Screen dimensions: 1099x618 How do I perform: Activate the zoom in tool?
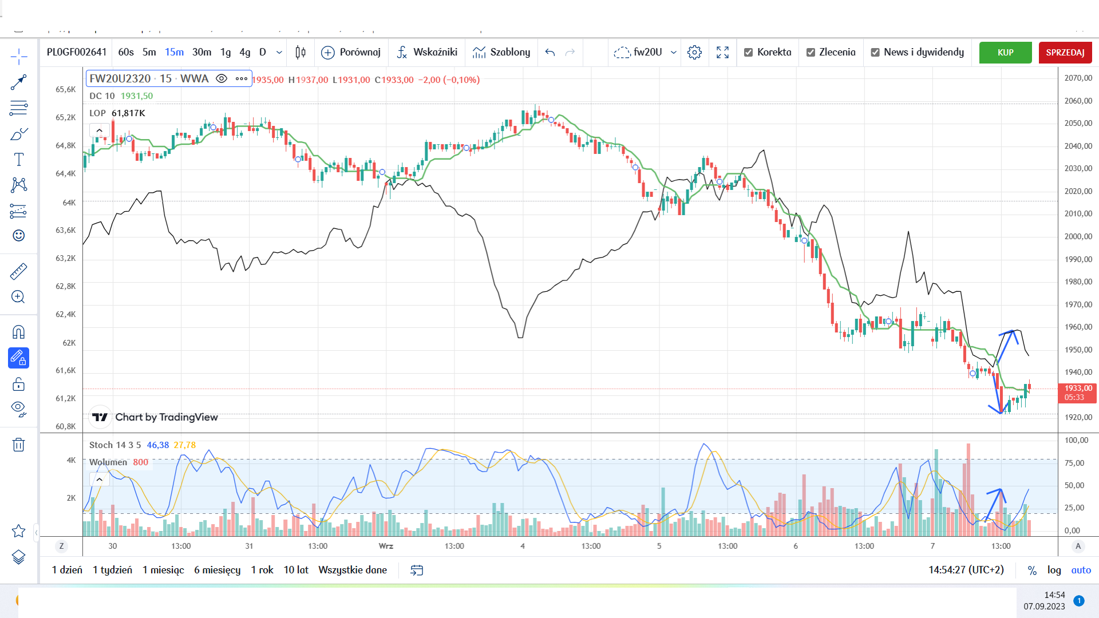(18, 297)
